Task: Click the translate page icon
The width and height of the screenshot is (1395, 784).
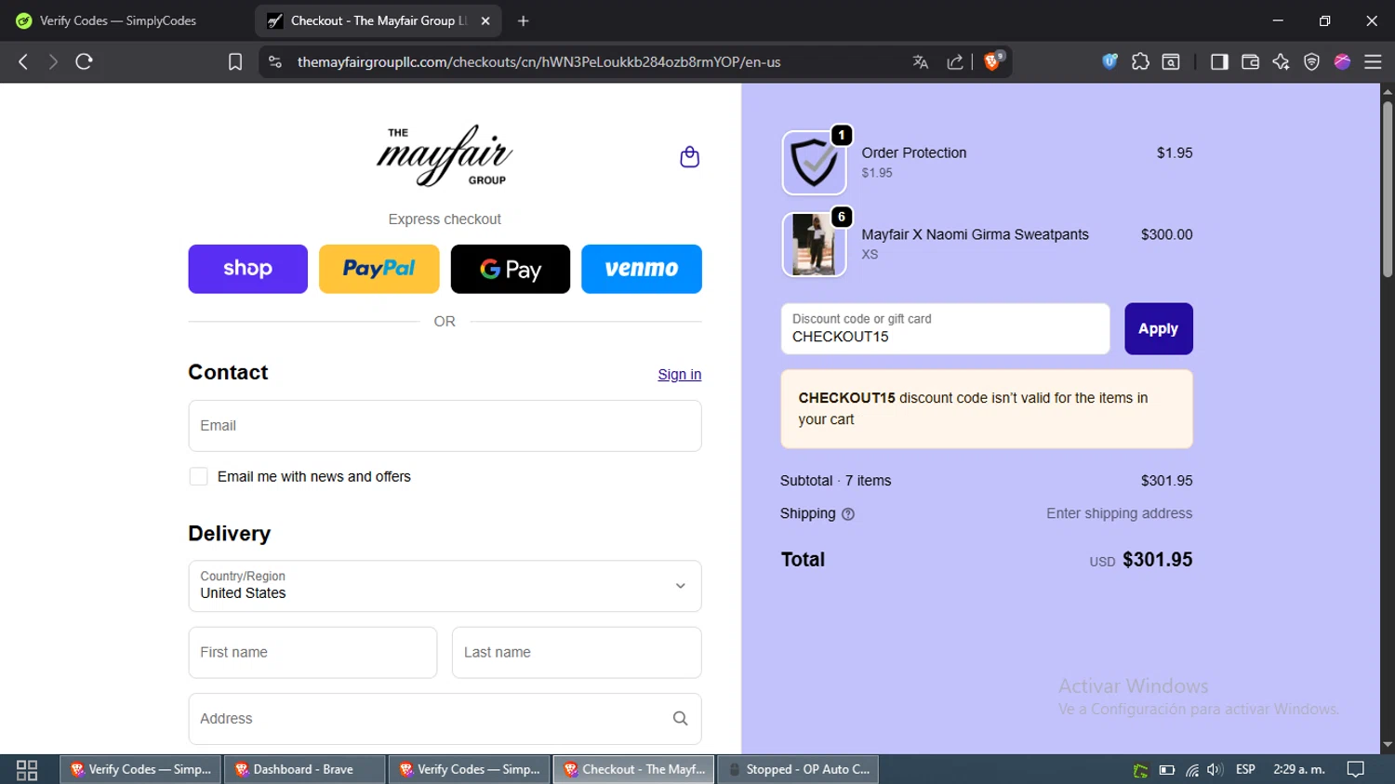Action: click(921, 61)
